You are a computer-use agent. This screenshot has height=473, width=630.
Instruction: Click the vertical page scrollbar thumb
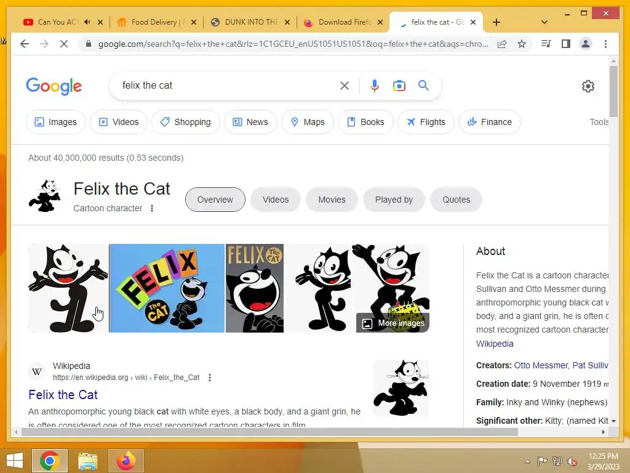point(613,91)
